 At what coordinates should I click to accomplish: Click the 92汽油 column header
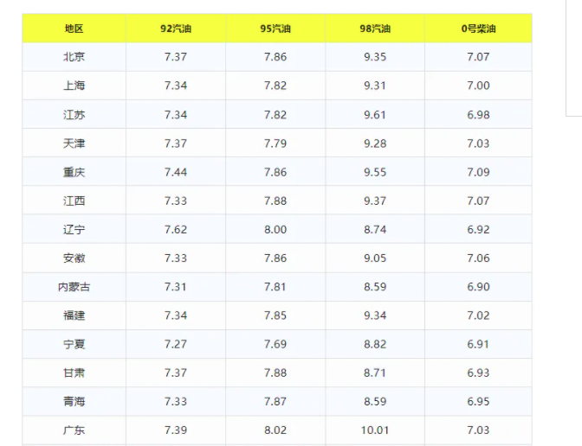(176, 29)
